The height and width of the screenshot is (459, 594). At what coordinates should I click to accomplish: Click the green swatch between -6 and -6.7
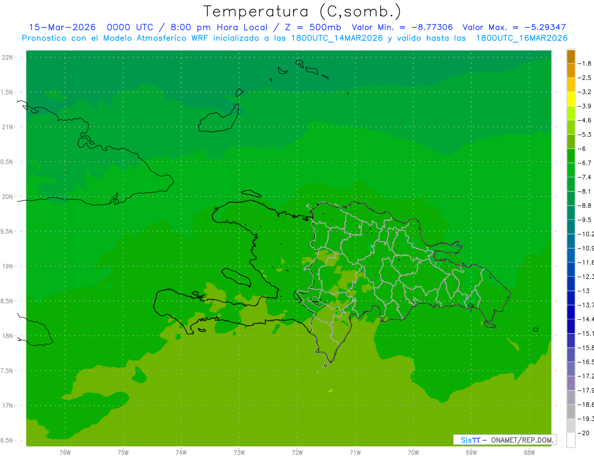tap(571, 156)
